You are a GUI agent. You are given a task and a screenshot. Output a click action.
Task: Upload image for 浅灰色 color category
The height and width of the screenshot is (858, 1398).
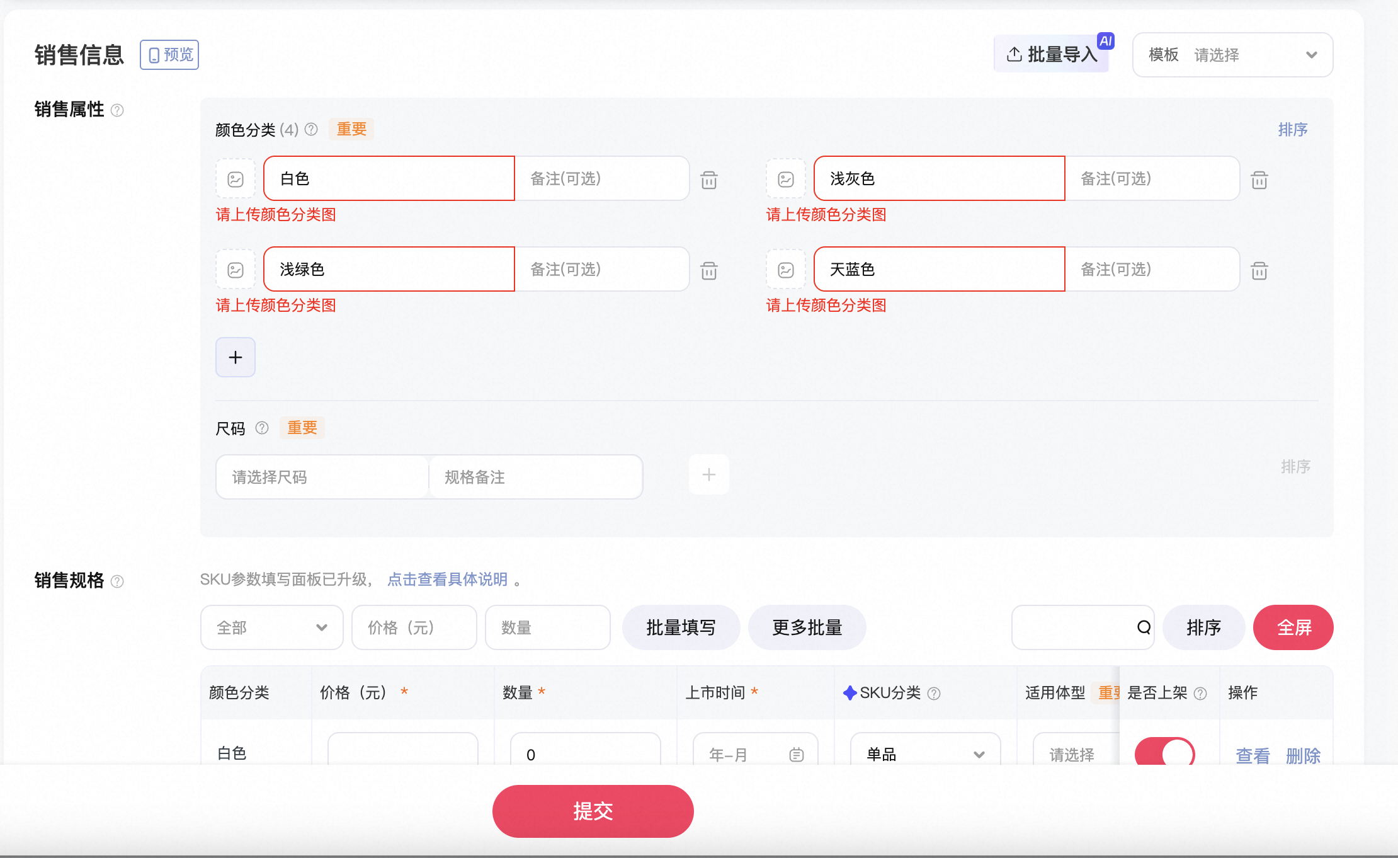tap(786, 180)
